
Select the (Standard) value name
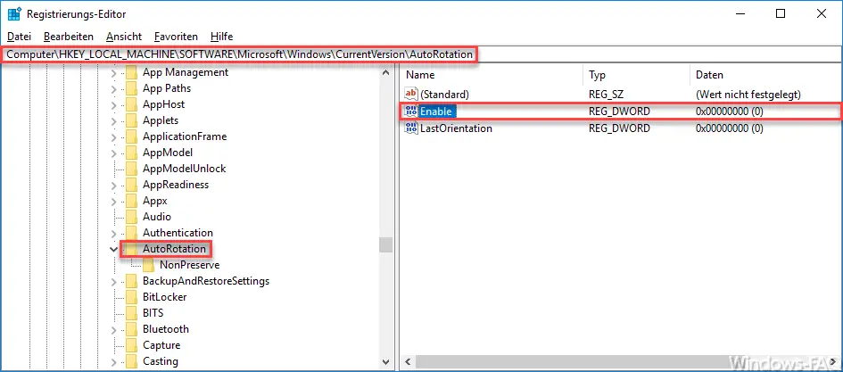[x=444, y=94]
